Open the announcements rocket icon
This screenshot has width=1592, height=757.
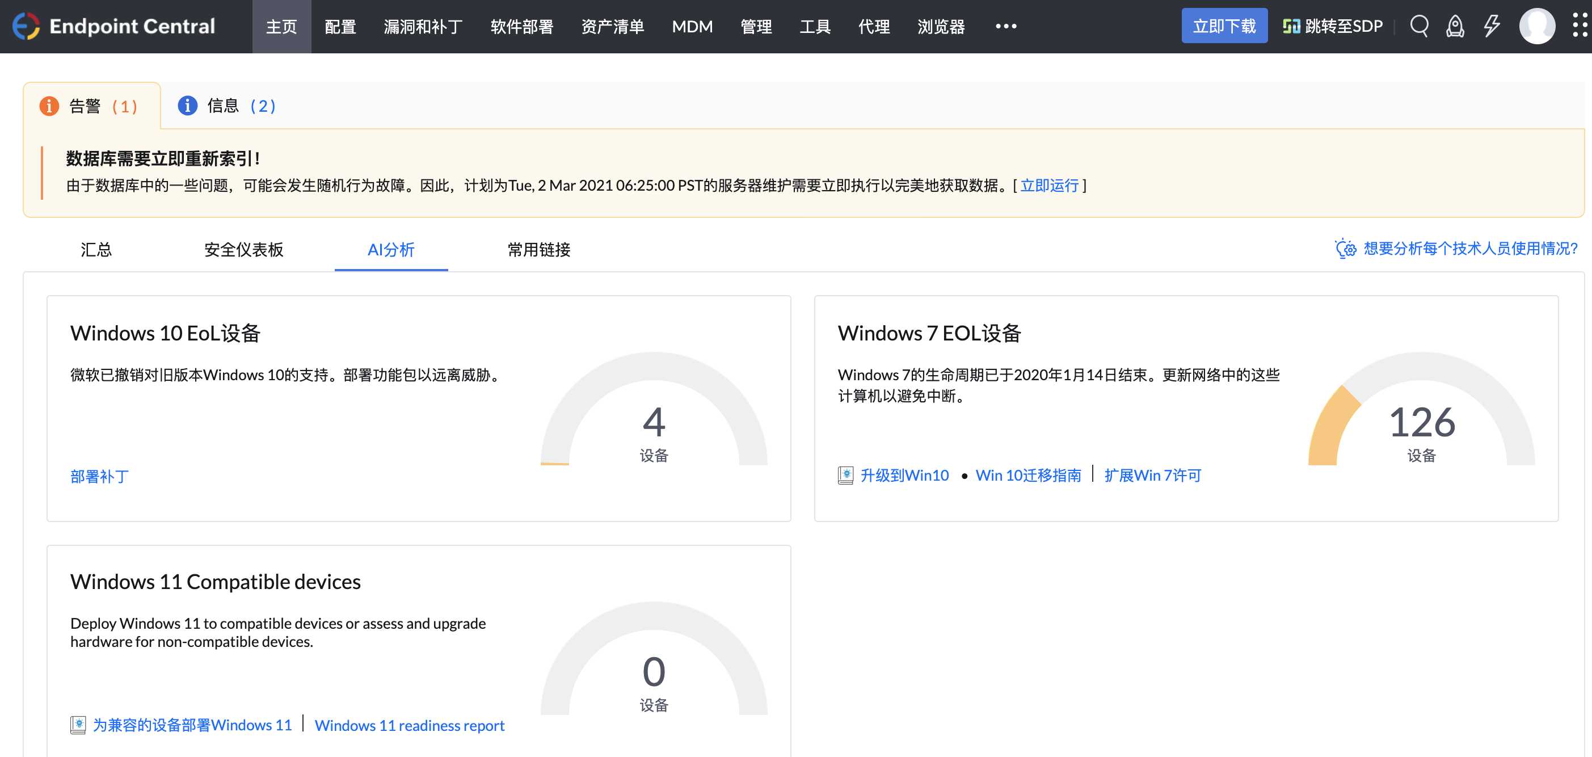click(x=1455, y=26)
